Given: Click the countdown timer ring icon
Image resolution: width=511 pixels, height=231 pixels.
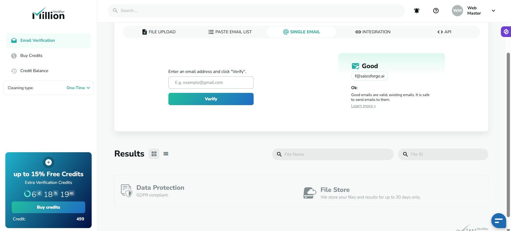Looking at the screenshot, I should tap(27, 194).
